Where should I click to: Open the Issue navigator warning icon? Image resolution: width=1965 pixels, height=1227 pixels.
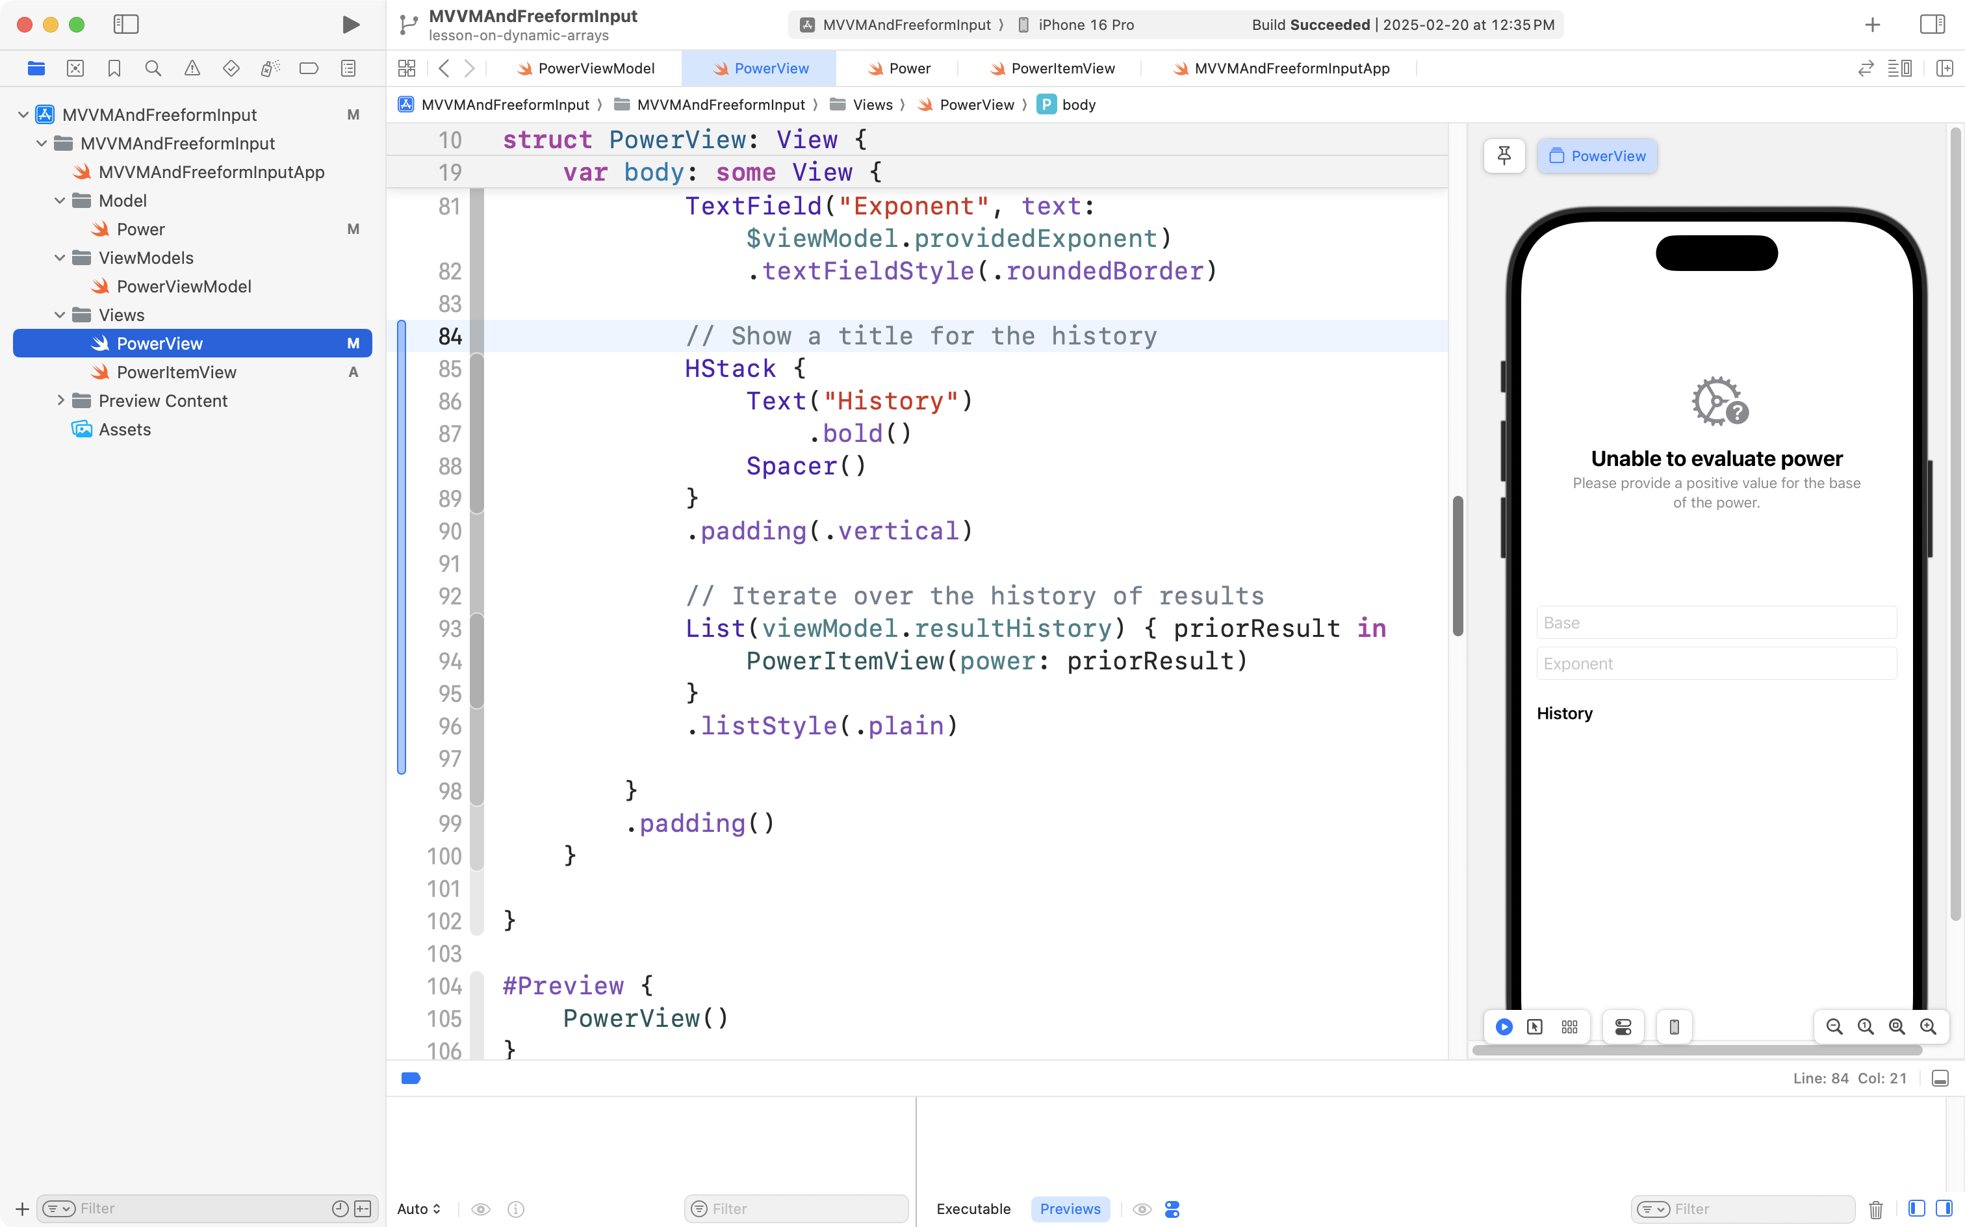pyautogui.click(x=192, y=68)
